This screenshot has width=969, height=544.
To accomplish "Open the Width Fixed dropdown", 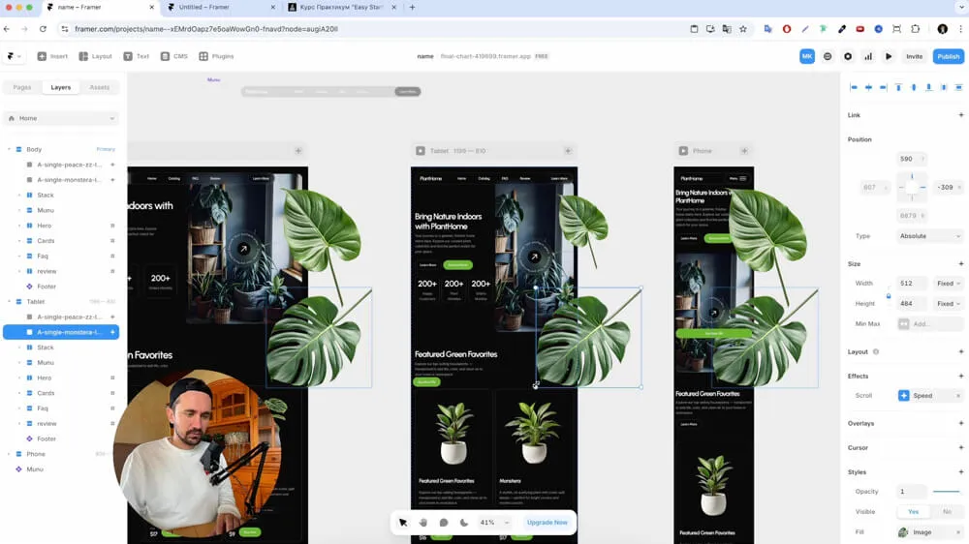I will 949,284.
